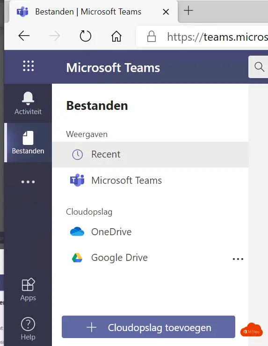The height and width of the screenshot is (346, 268).
Task: Reload the page with refresh icon
Action: click(x=86, y=36)
